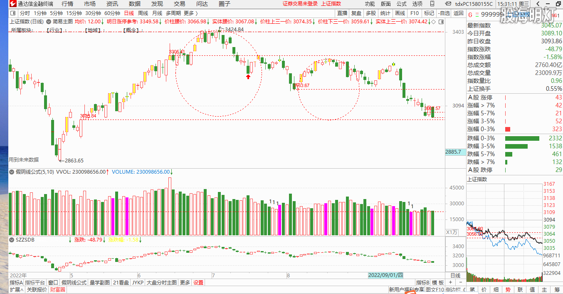Open the 模板 templates menu
Screen dimensions: 563x294
click(x=438, y=282)
